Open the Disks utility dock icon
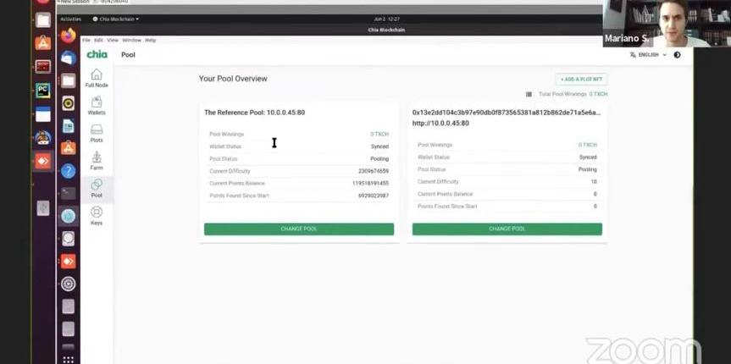This screenshot has height=364, width=731. [x=68, y=239]
